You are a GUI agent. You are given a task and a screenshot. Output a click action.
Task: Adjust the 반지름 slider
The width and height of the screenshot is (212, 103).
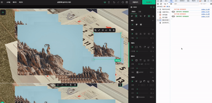142,51
